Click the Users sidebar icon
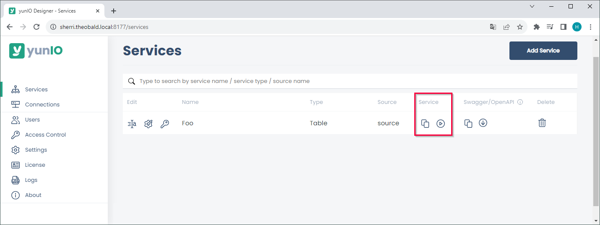600x225 pixels. 16,119
